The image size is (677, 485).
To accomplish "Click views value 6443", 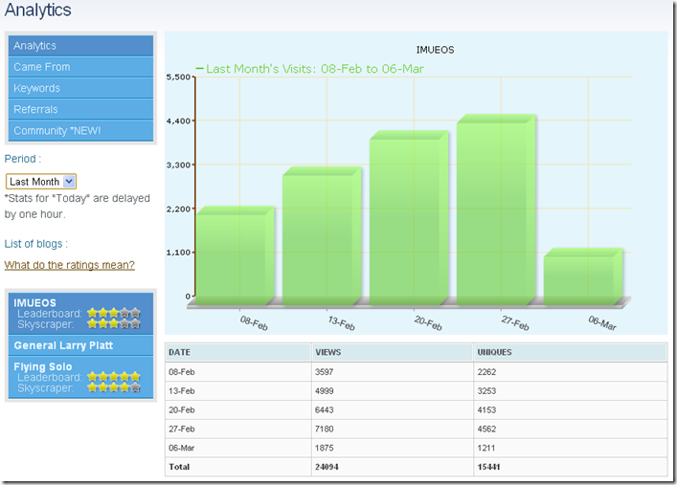I will pyautogui.click(x=325, y=410).
